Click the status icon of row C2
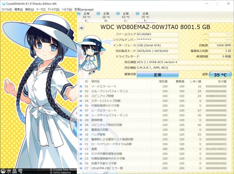The image size is (234, 174). [81, 149]
